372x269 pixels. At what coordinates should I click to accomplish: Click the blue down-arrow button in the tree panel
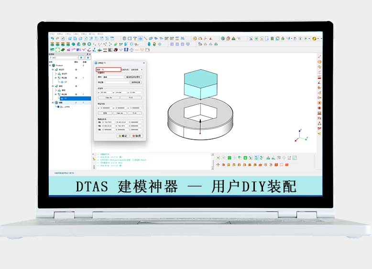[81, 58]
